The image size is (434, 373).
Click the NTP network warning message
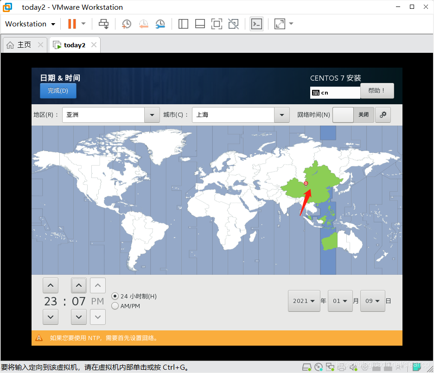point(104,338)
